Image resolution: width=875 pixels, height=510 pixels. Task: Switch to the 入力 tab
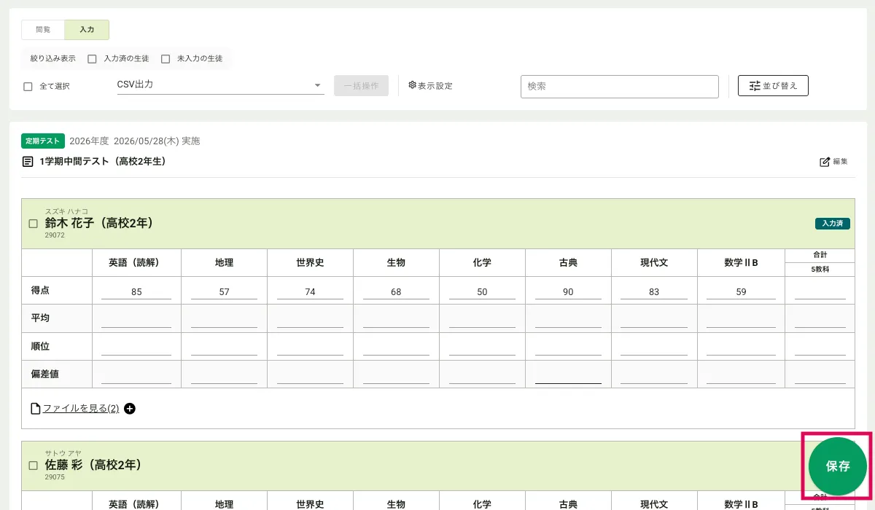pyautogui.click(x=87, y=30)
